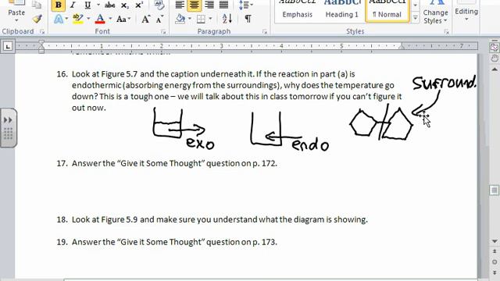Apply paragraph shading fill
Viewport: 500px width, 281px height.
(180, 19)
